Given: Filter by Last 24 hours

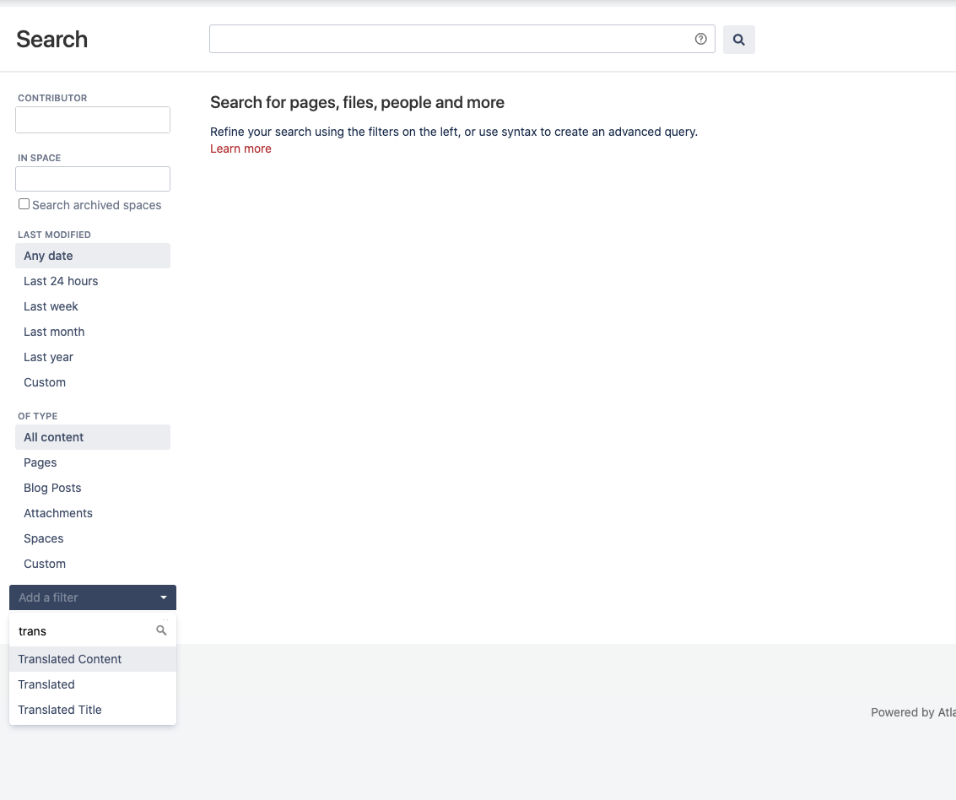Looking at the screenshot, I should [61, 281].
